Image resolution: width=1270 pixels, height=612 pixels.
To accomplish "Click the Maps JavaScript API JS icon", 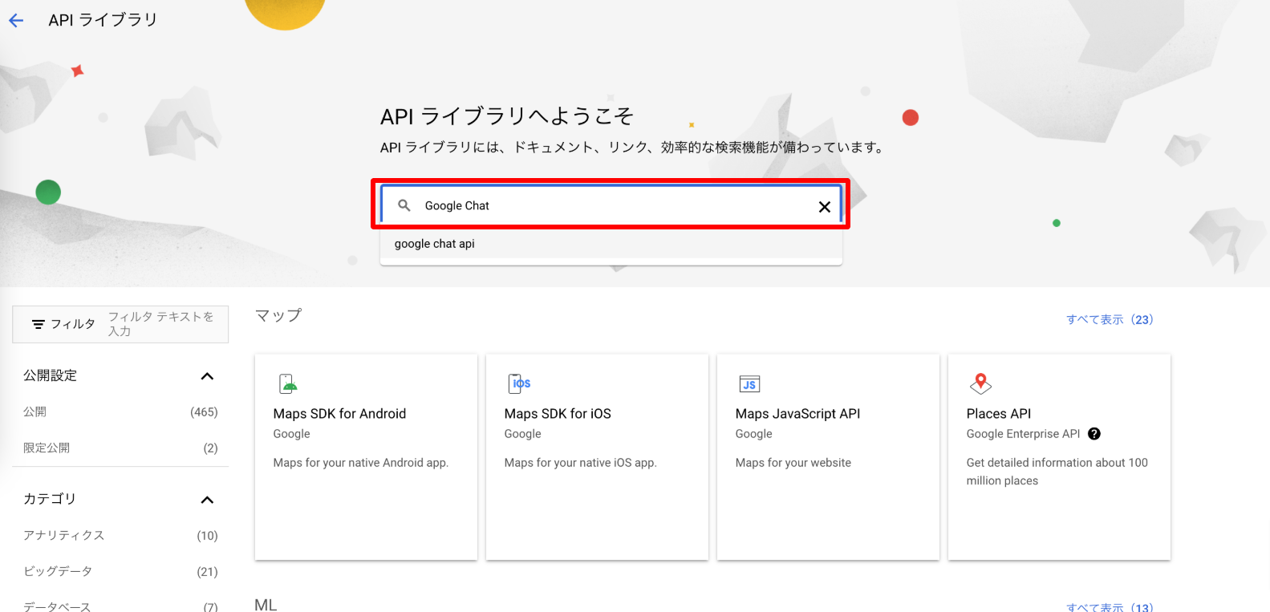I will pyautogui.click(x=749, y=384).
